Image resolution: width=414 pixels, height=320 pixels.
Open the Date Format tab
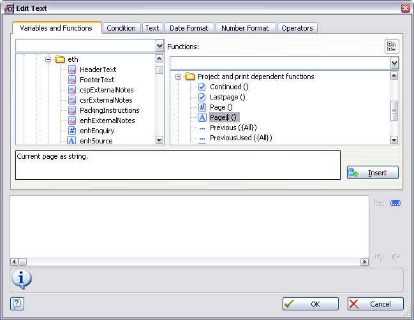coord(189,28)
